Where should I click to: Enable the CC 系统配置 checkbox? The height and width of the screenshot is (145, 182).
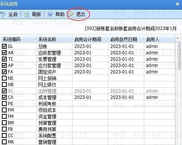(x=4, y=136)
